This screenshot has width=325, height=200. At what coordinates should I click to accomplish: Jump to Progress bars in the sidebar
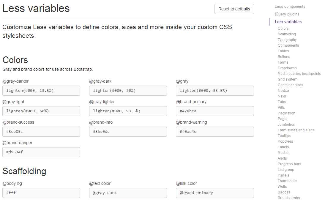tap(289, 164)
